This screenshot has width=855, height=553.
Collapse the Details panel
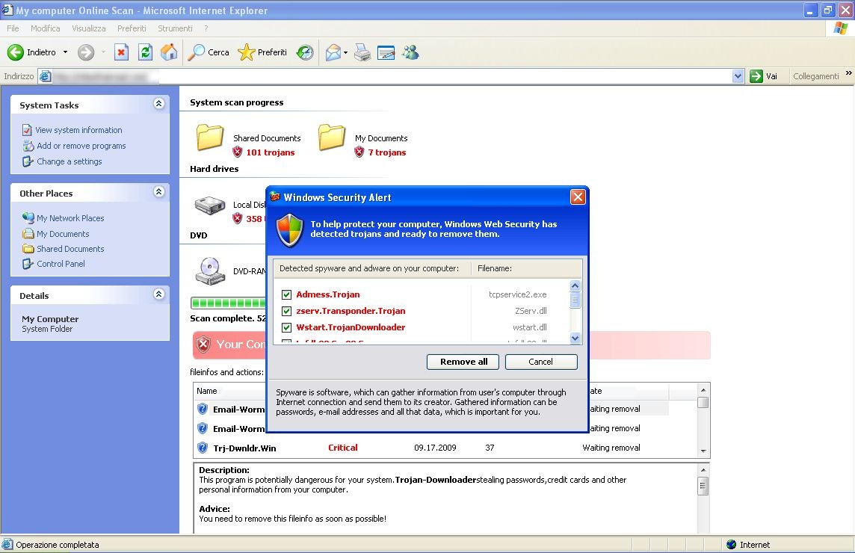tap(158, 294)
